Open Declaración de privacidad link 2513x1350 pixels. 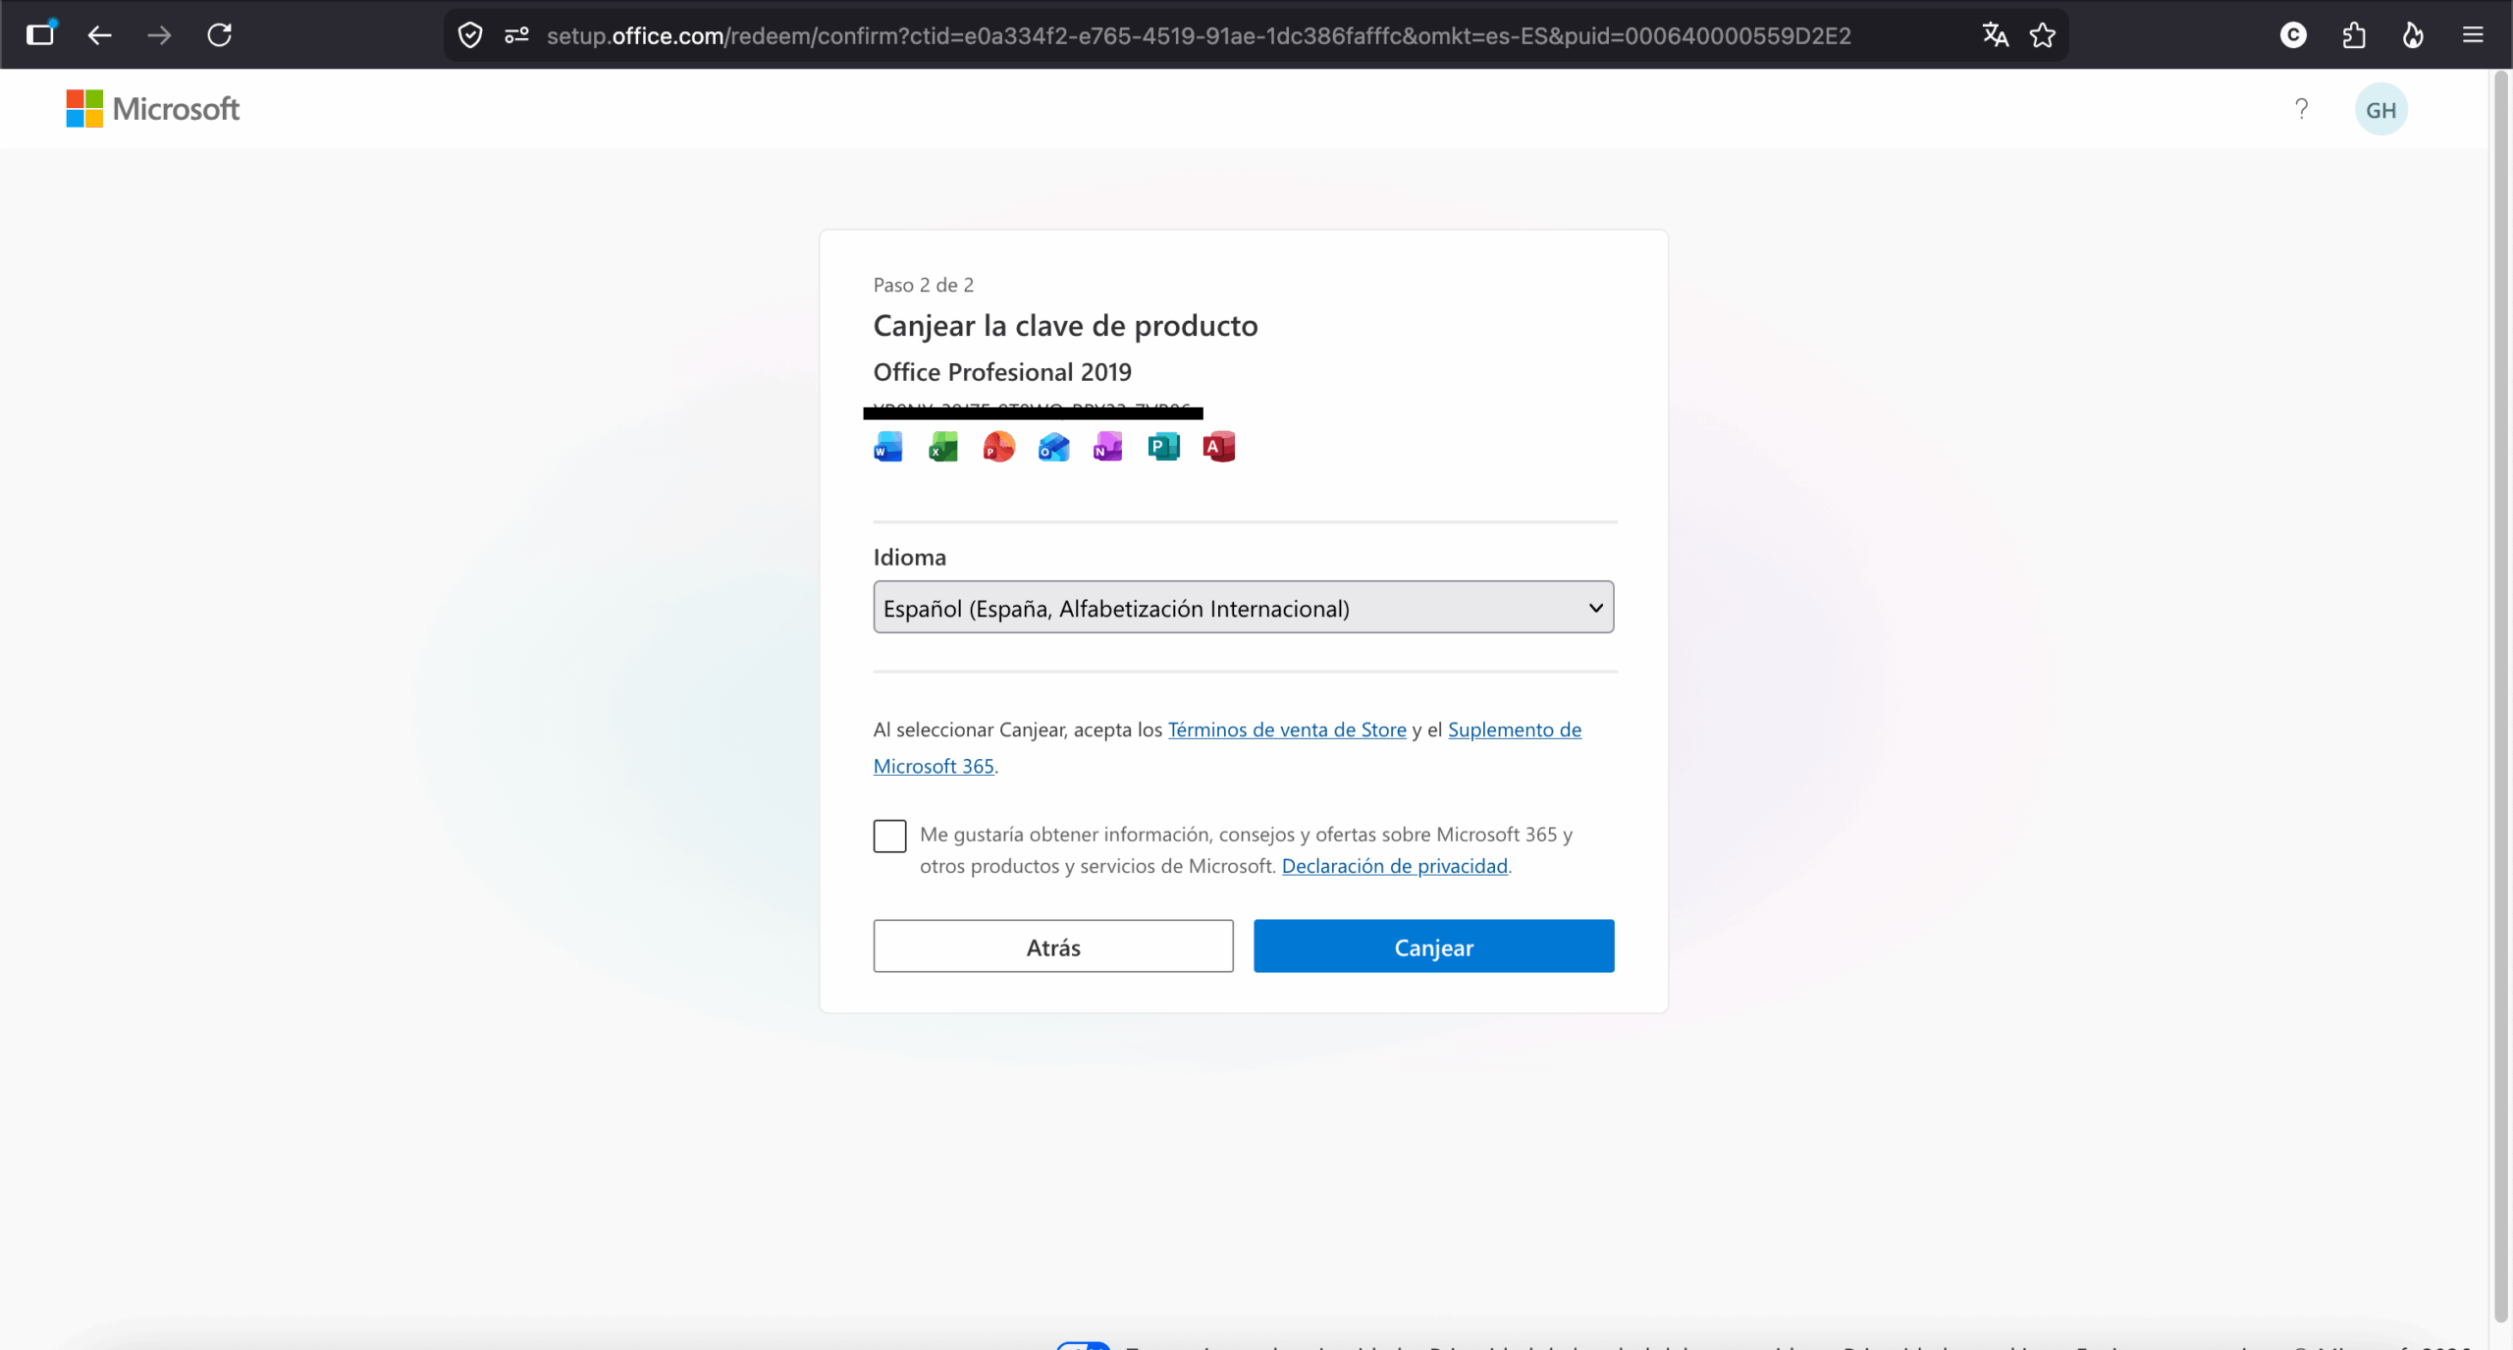click(1394, 866)
